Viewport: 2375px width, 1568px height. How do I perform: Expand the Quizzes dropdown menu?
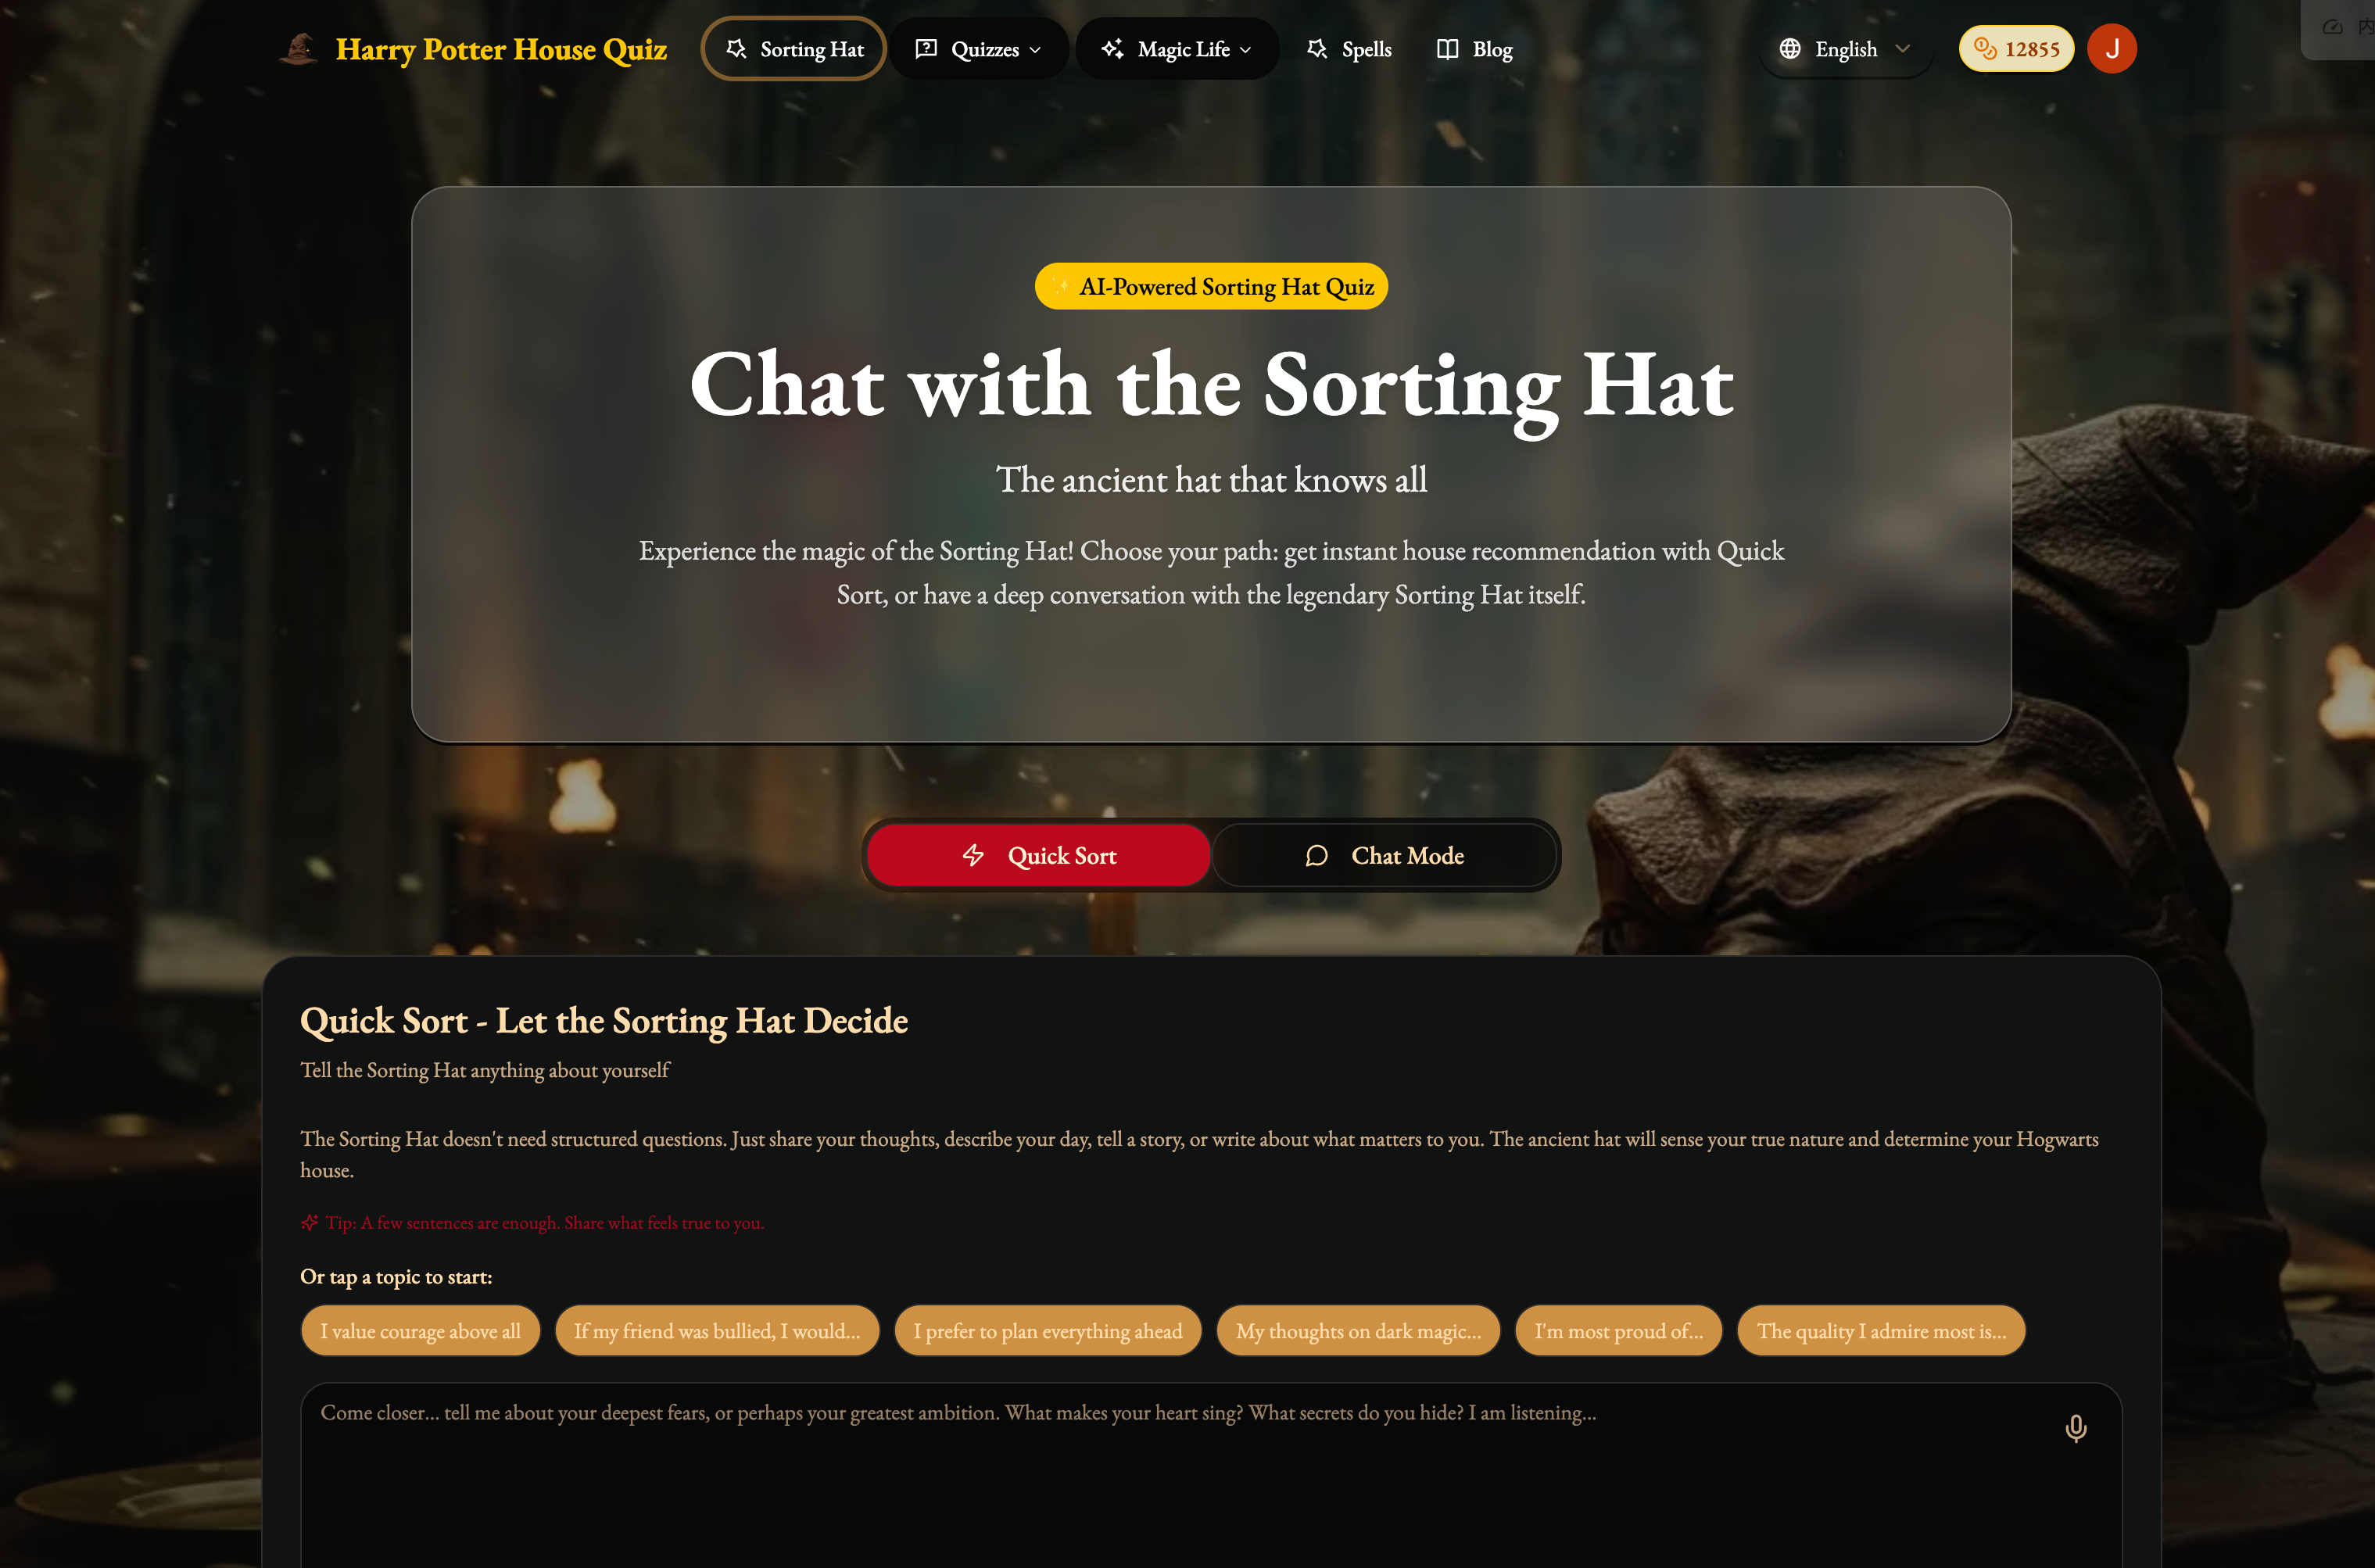(979, 49)
